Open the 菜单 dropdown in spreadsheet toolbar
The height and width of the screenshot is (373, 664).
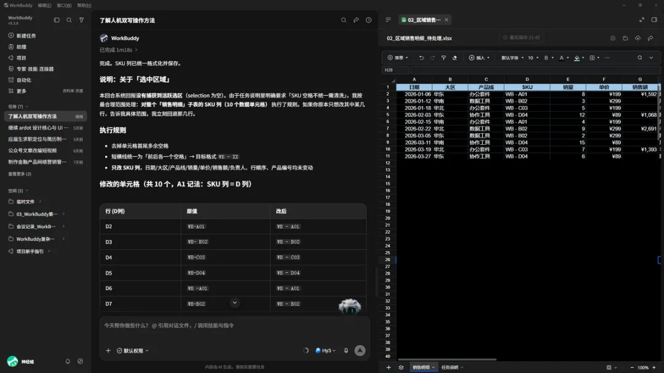398,58
